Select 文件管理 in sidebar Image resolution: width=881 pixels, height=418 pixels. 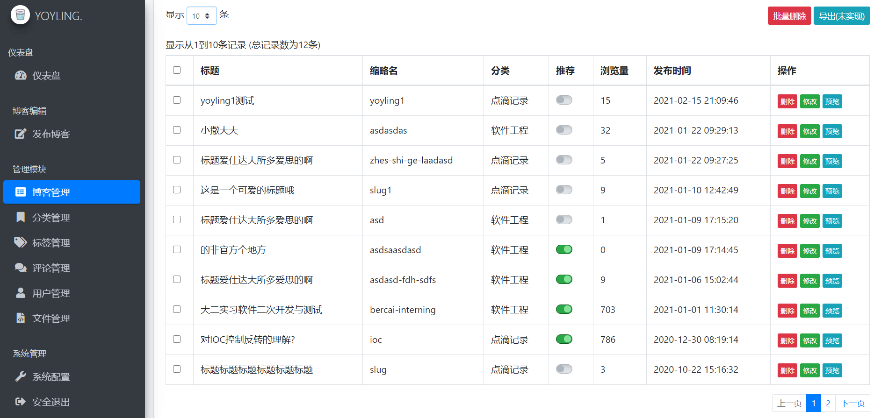(x=72, y=318)
